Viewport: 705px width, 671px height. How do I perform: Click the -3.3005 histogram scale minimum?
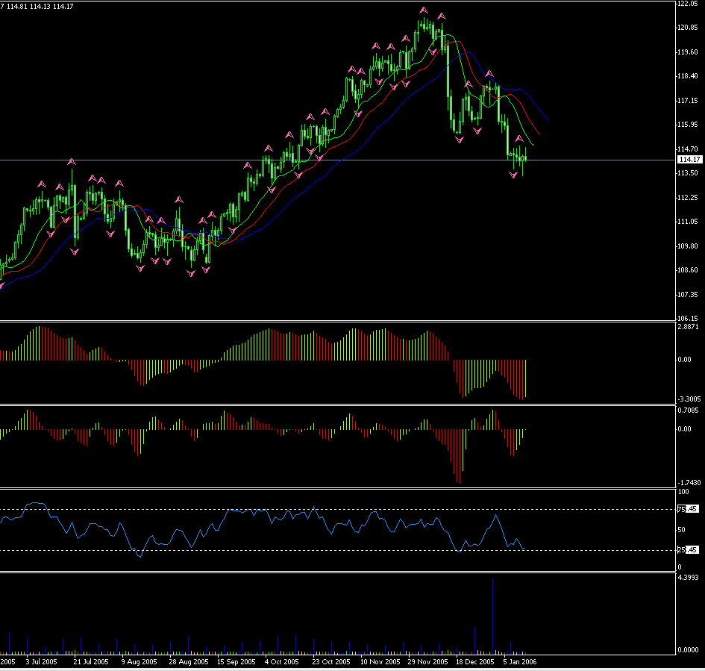689,399
